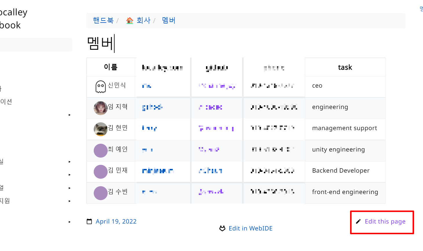Click the cat avatar next to 김 현민

point(100,129)
